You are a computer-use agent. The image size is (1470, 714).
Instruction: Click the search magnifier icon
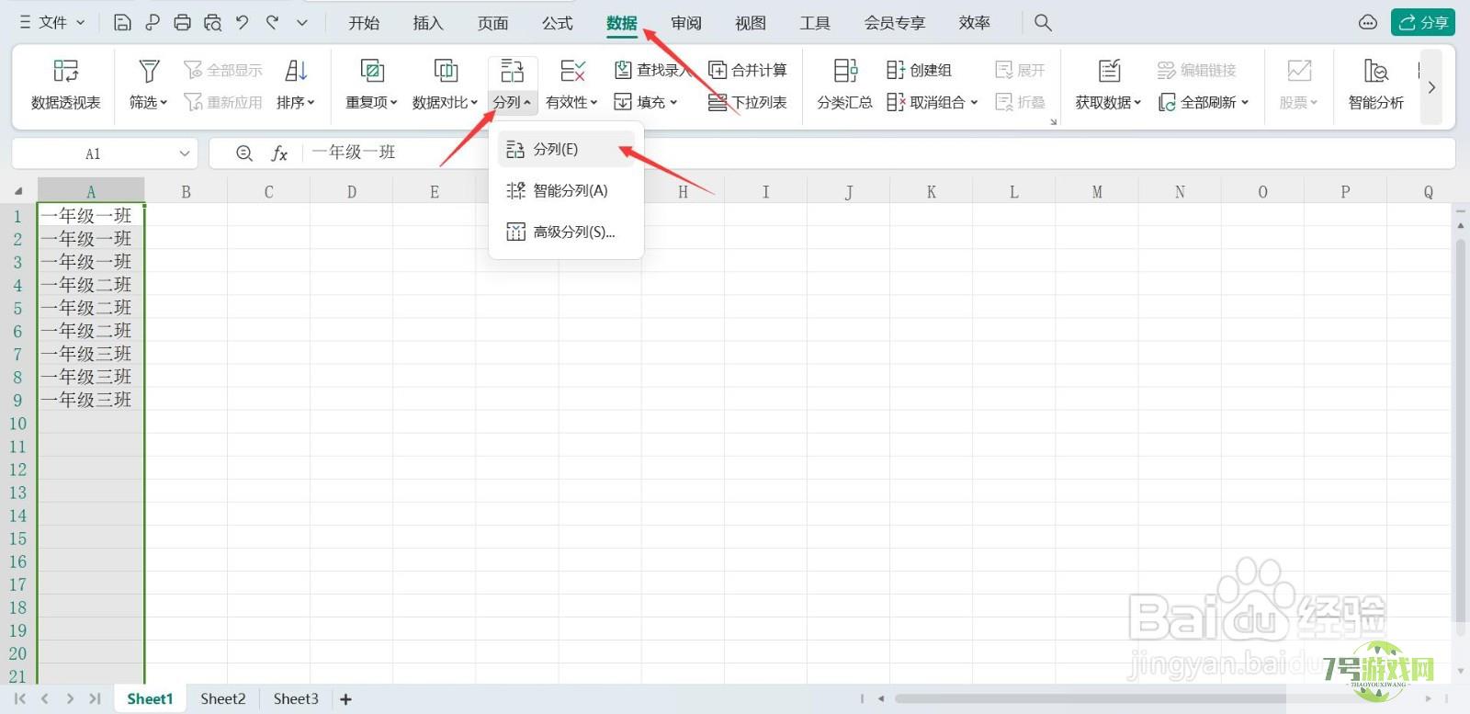pyautogui.click(x=1043, y=22)
